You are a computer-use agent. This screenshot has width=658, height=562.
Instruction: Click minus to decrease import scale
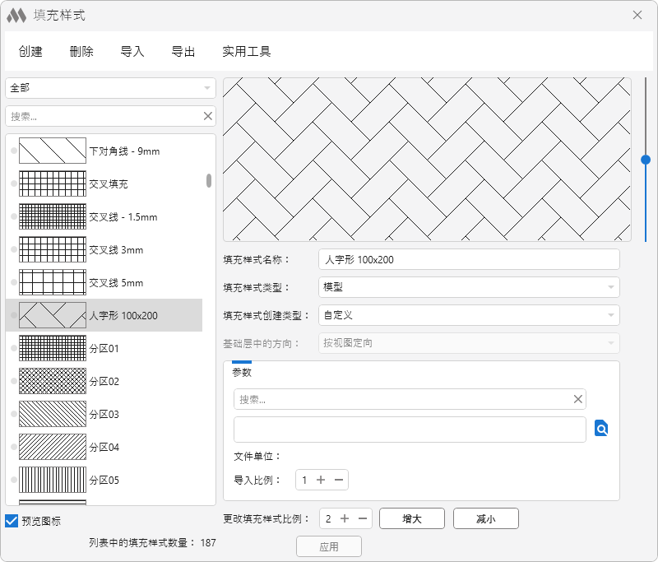tap(338, 480)
